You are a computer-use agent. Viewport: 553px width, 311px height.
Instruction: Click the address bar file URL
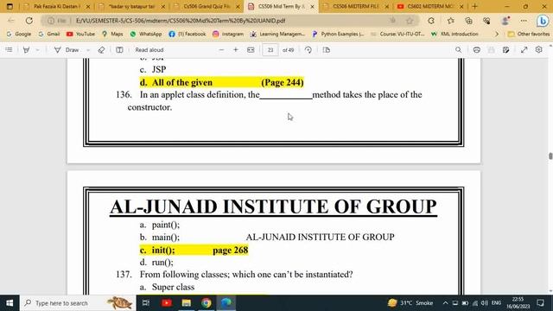coord(181,21)
